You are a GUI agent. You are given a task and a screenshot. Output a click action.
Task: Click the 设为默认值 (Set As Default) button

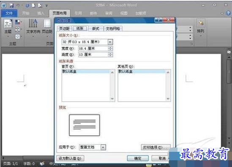pos(70,159)
